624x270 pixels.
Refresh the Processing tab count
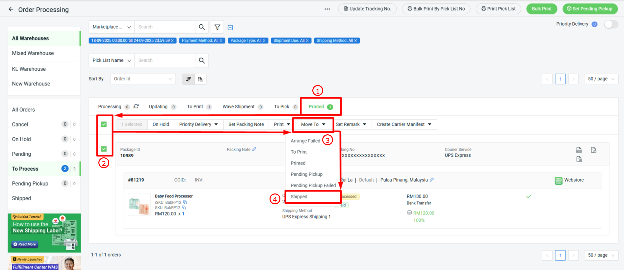(x=136, y=106)
